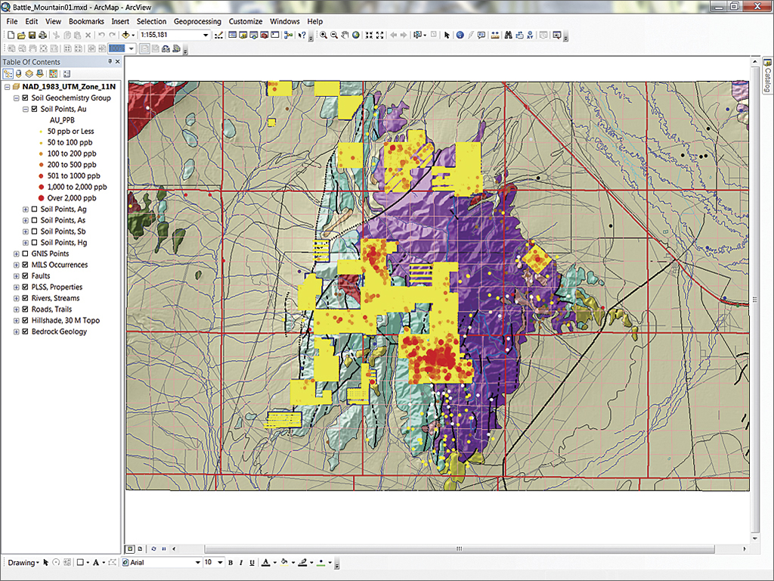Screen dimensions: 774x581
Task: Click the Add Data button
Action: [125, 36]
